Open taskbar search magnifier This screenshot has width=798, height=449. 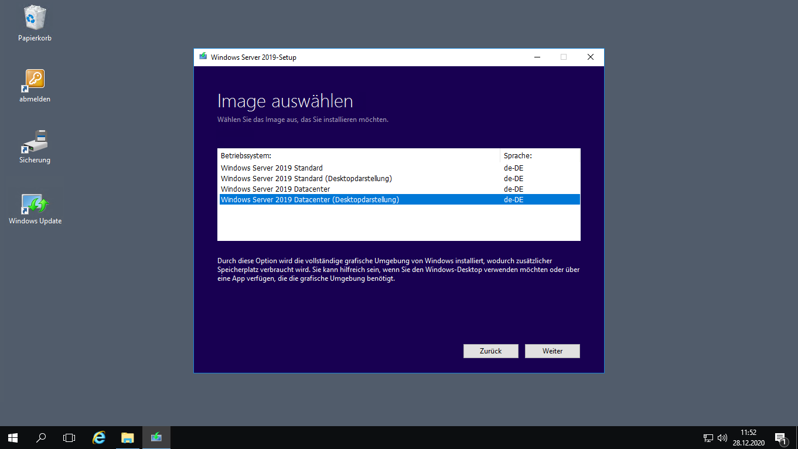pyautogui.click(x=41, y=437)
